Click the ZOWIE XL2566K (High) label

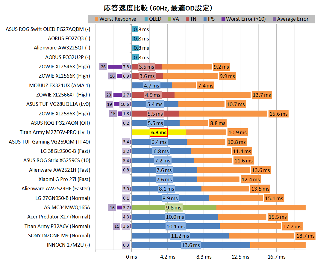point(64,76)
